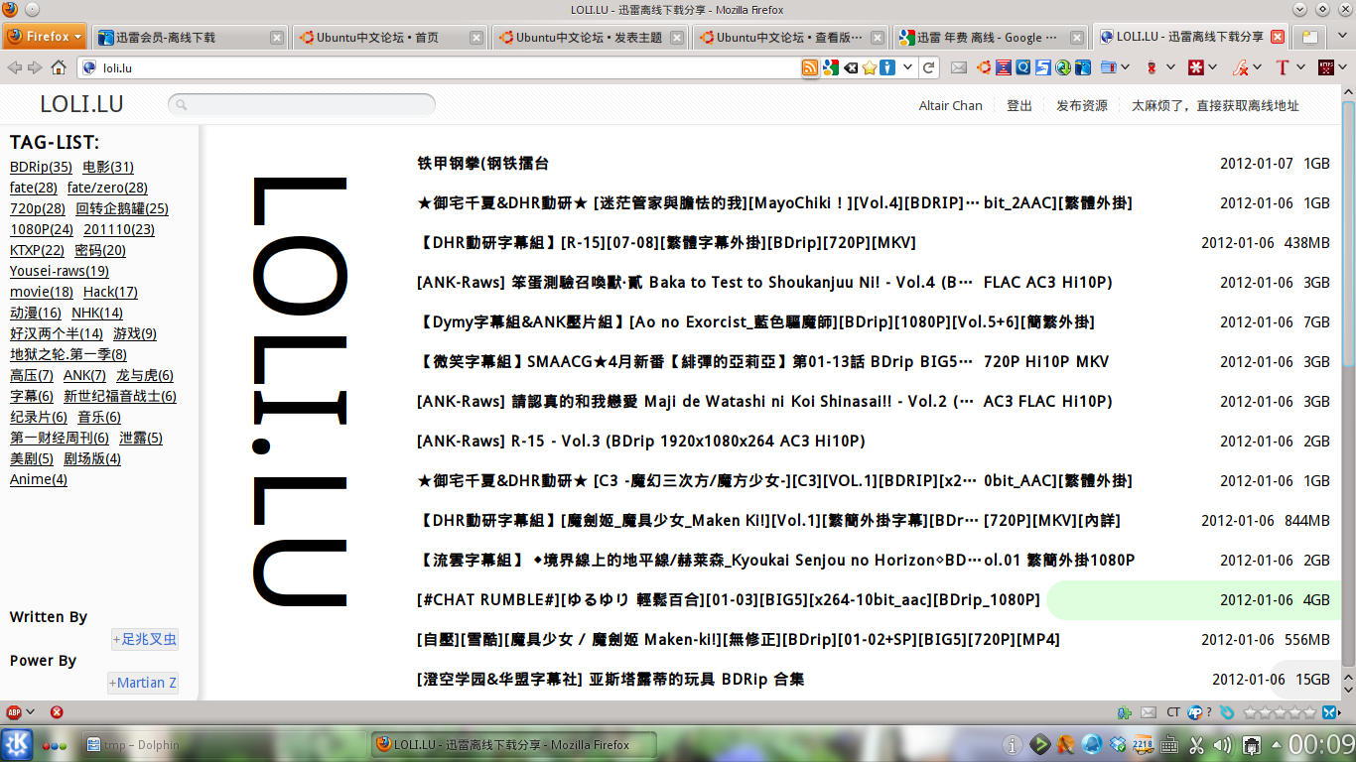
Task: Expand the dropdown beside the Flash block icon
Action: [x=1258, y=67]
